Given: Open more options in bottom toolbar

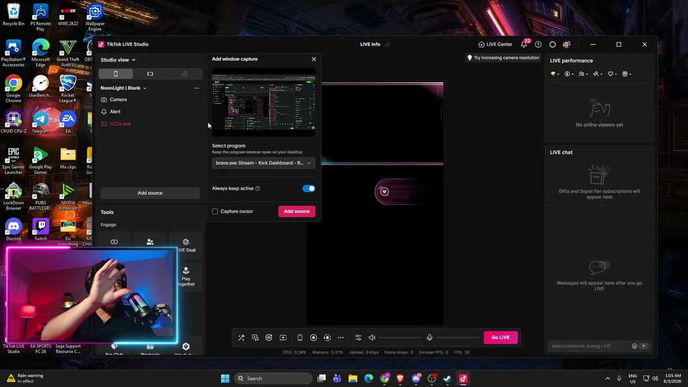Looking at the screenshot, I should pos(341,338).
